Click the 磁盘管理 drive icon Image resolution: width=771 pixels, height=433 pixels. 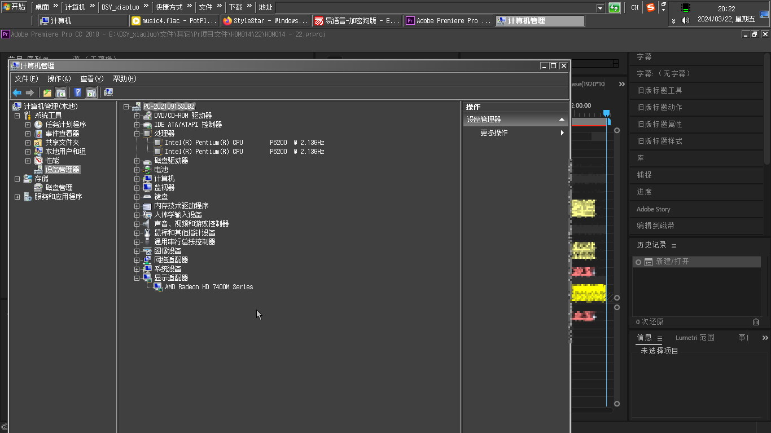pos(38,188)
